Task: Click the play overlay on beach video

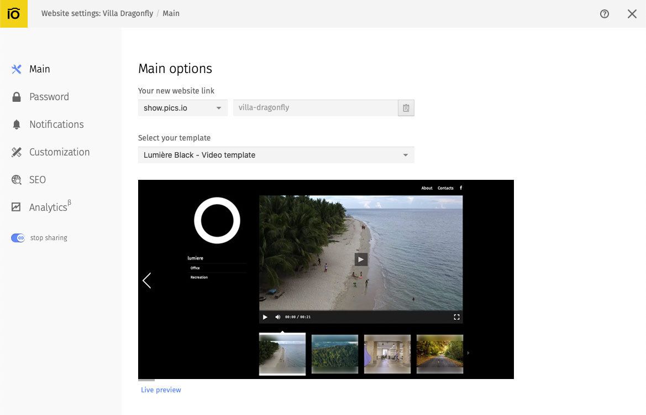Action: pos(361,260)
